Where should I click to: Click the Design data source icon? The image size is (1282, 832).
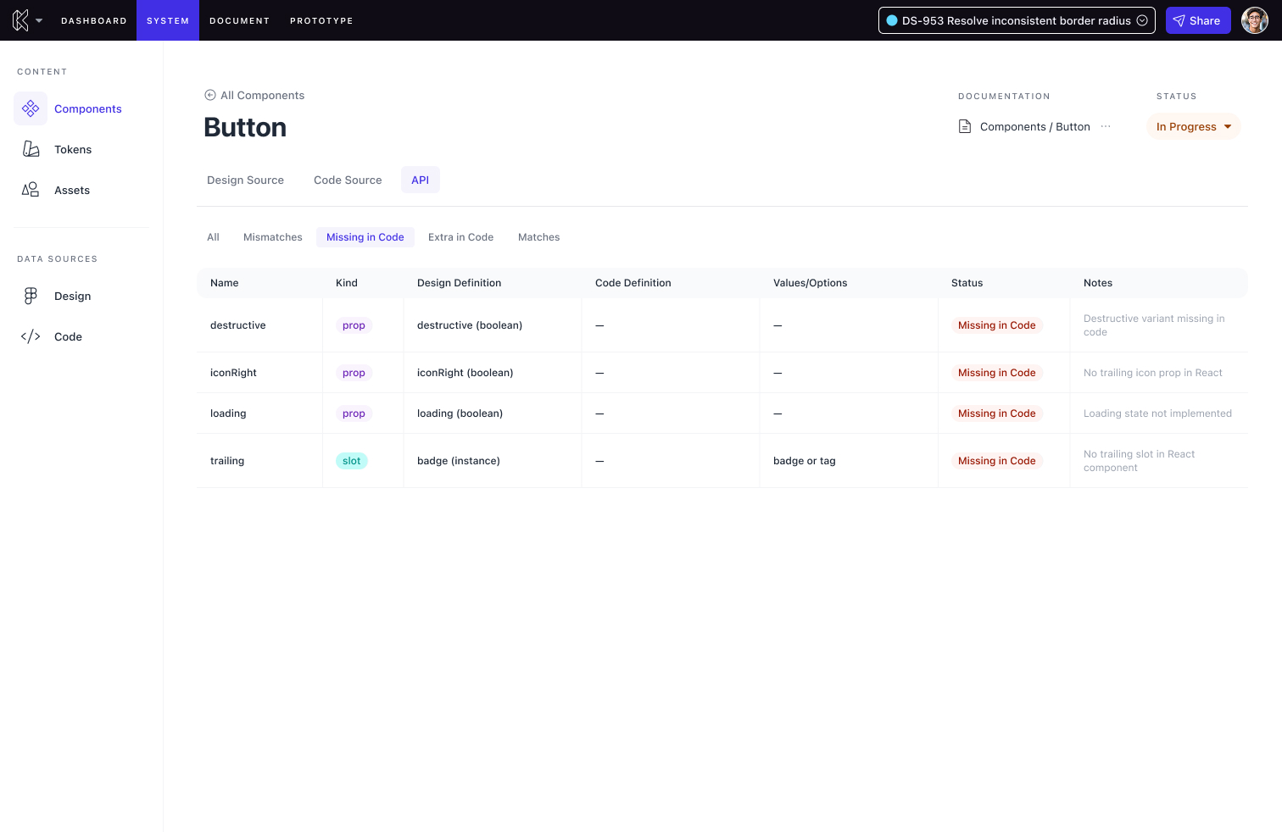[31, 296]
